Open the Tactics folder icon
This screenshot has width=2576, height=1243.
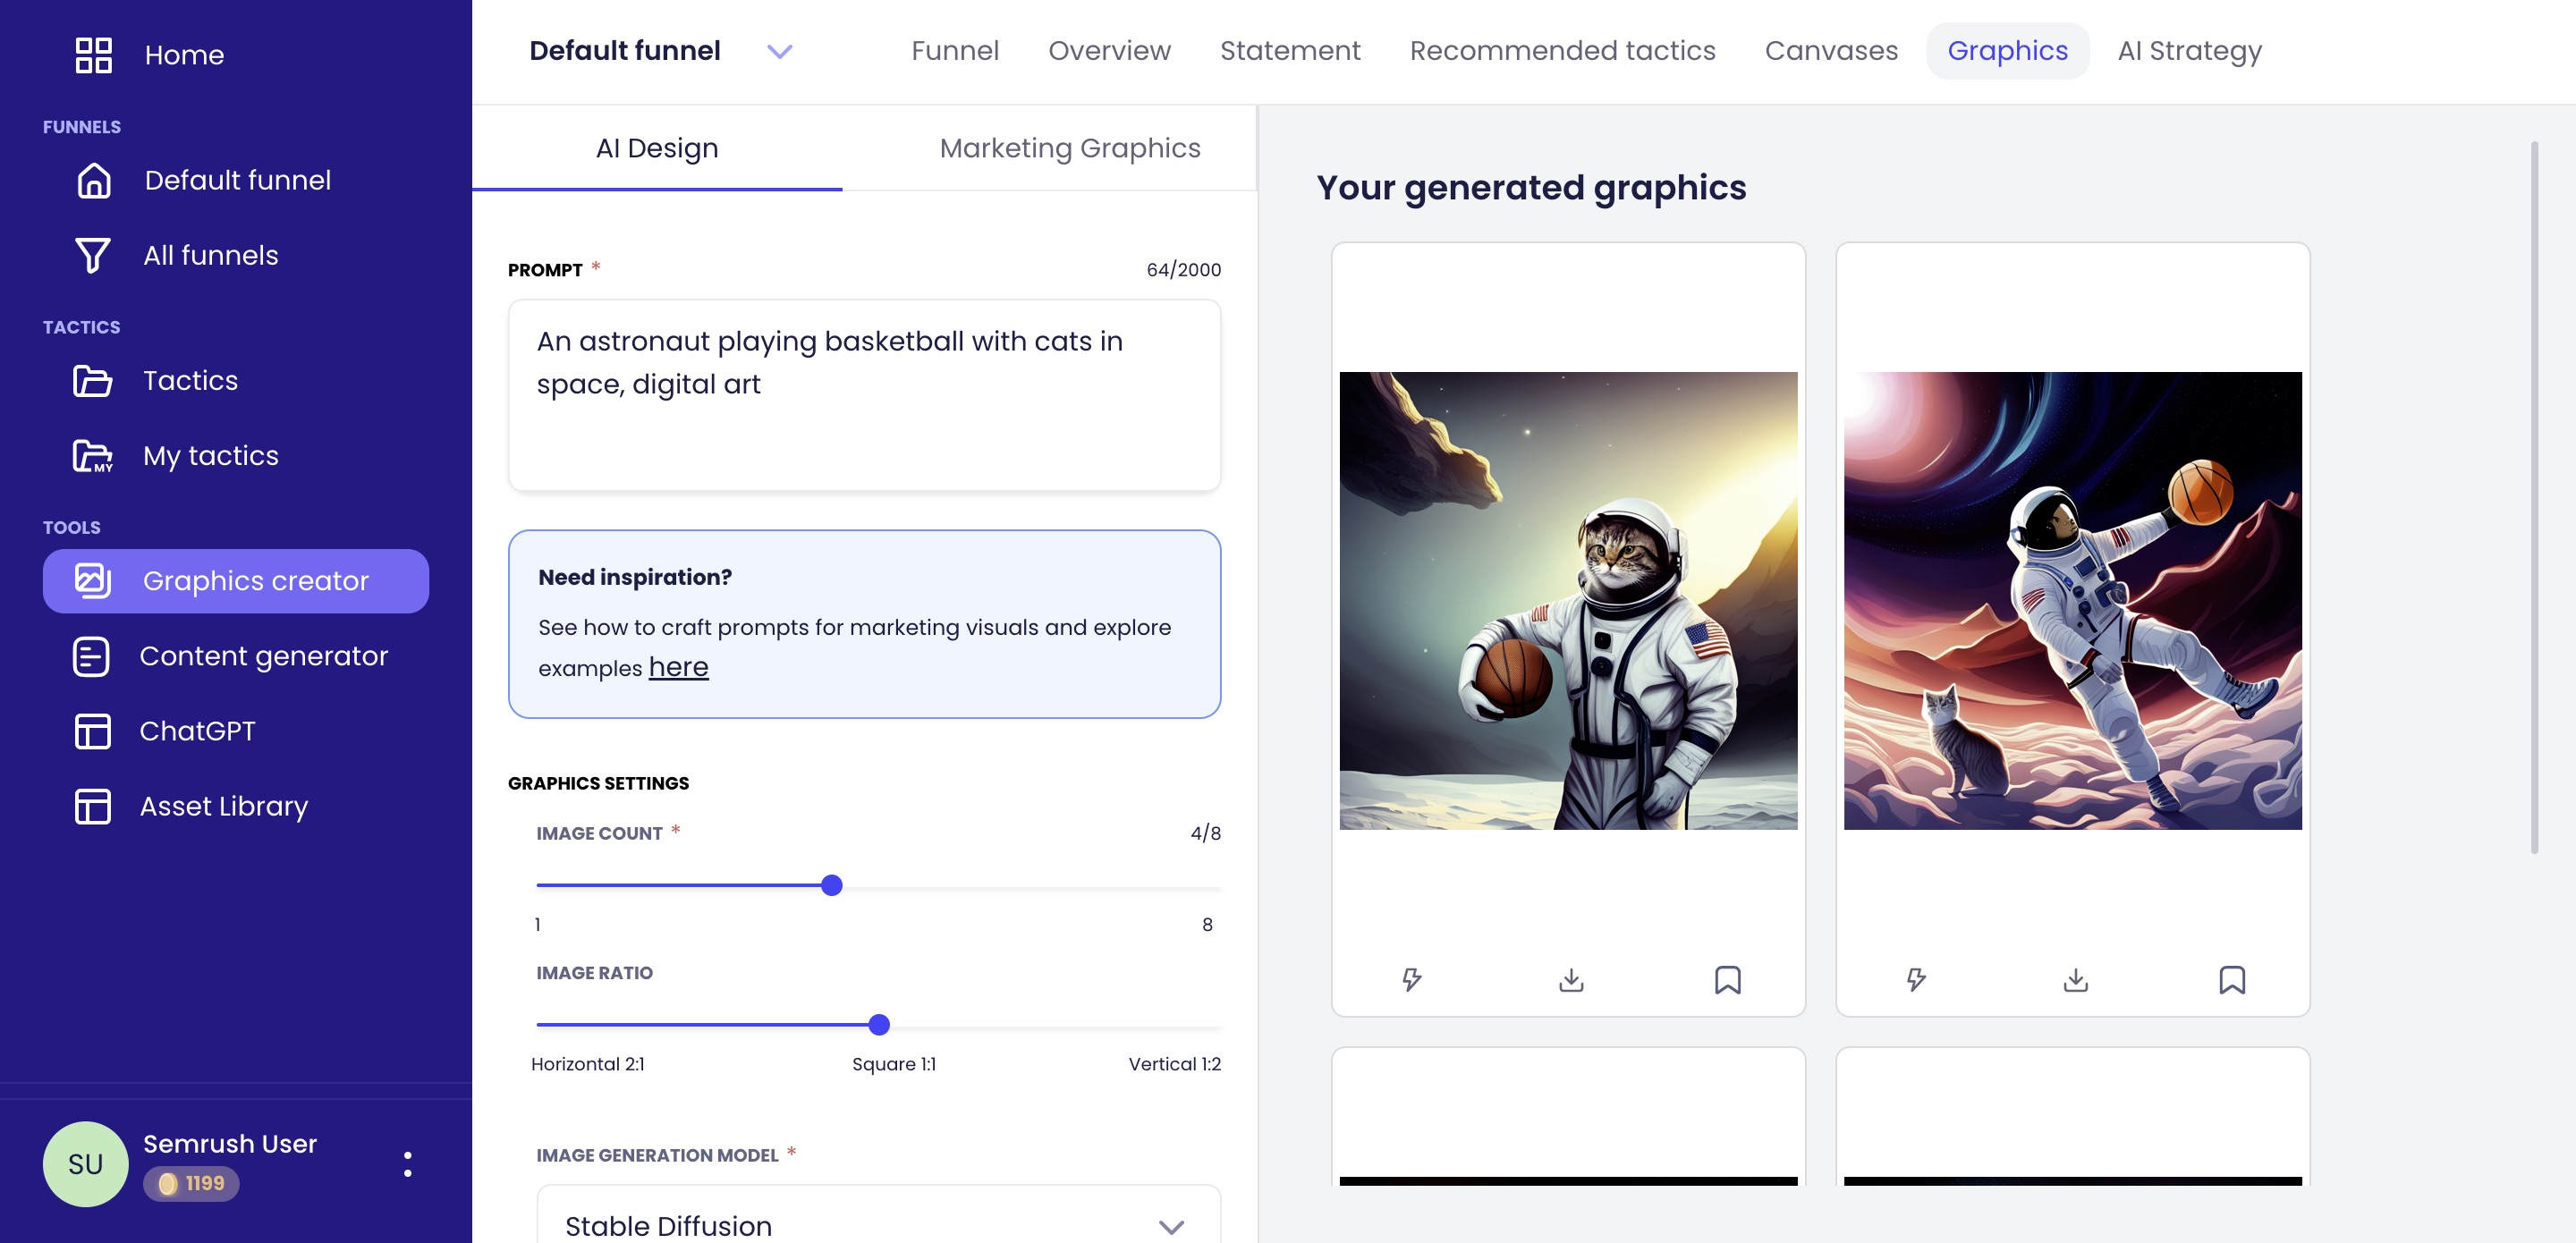pyautogui.click(x=91, y=380)
